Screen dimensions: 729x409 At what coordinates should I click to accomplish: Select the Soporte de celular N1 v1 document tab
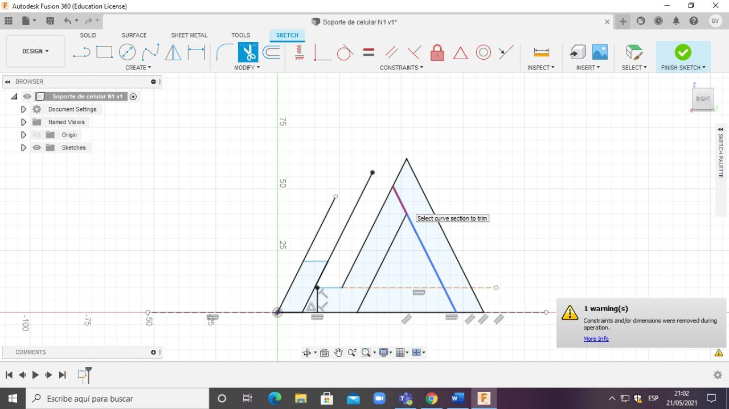[x=359, y=22]
